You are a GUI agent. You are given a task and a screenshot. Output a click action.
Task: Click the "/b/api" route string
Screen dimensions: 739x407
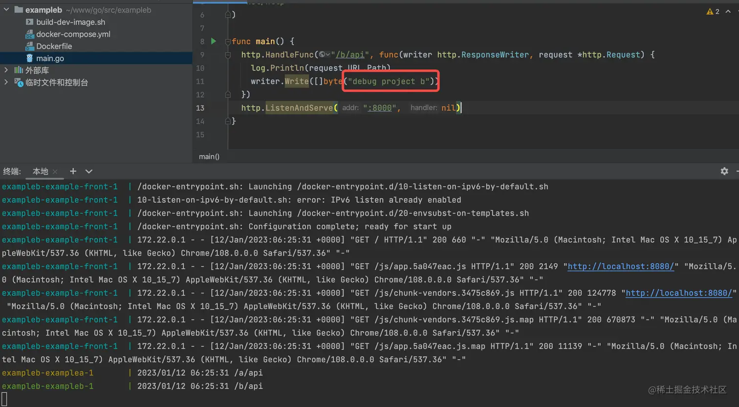[x=350, y=55]
